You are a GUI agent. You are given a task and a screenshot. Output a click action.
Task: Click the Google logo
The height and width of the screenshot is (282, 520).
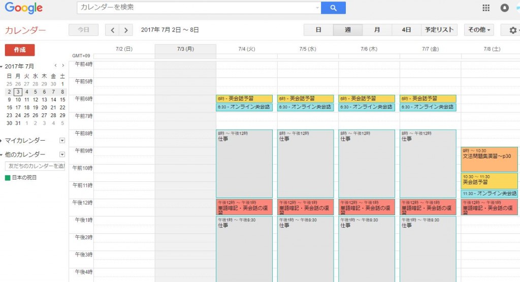point(23,8)
